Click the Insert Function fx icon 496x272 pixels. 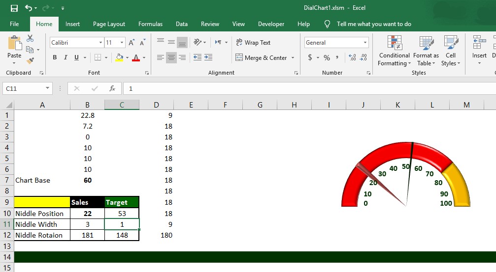pyautogui.click(x=112, y=88)
